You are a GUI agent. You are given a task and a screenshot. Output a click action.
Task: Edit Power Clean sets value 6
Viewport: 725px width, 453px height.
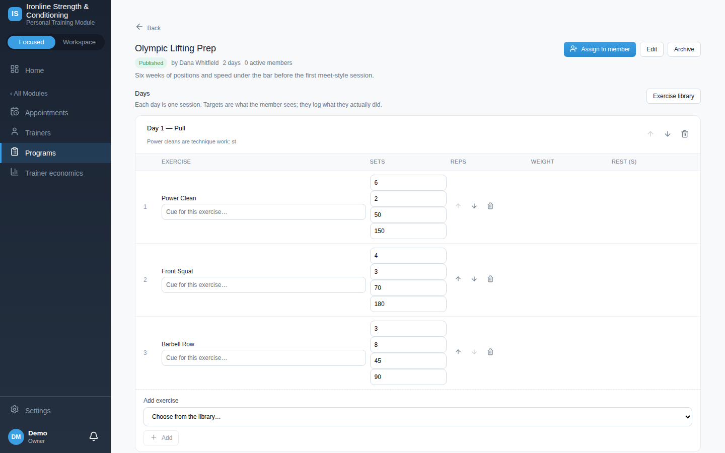[x=408, y=183]
